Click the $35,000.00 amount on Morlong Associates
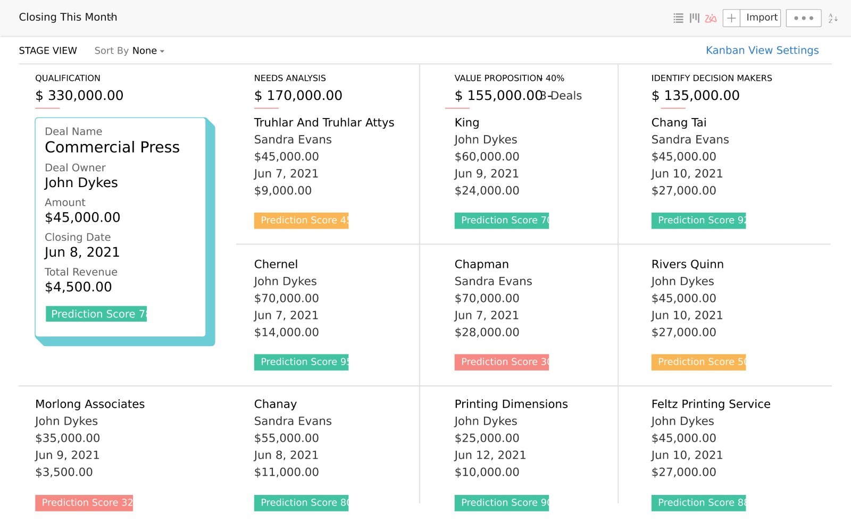Screen dimensions: 851x530 (x=68, y=438)
